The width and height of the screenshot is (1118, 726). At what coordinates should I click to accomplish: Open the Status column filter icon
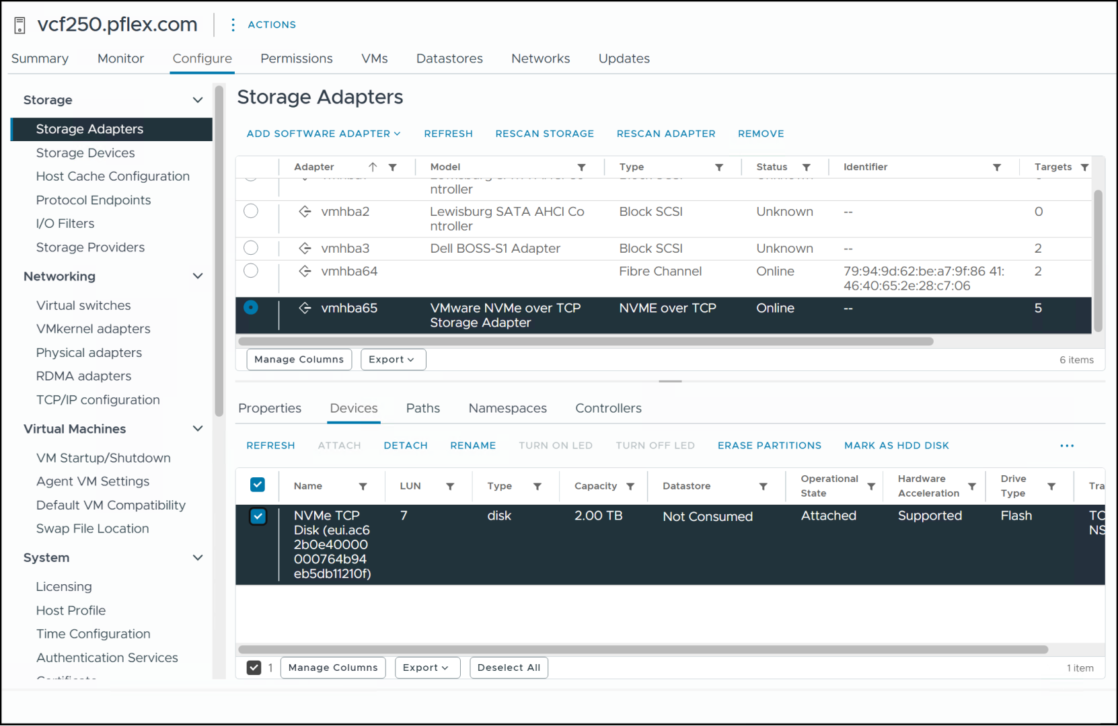click(807, 167)
